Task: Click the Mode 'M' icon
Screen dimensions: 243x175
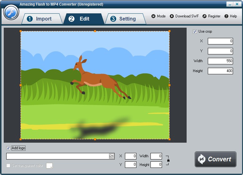Action: click(x=153, y=16)
